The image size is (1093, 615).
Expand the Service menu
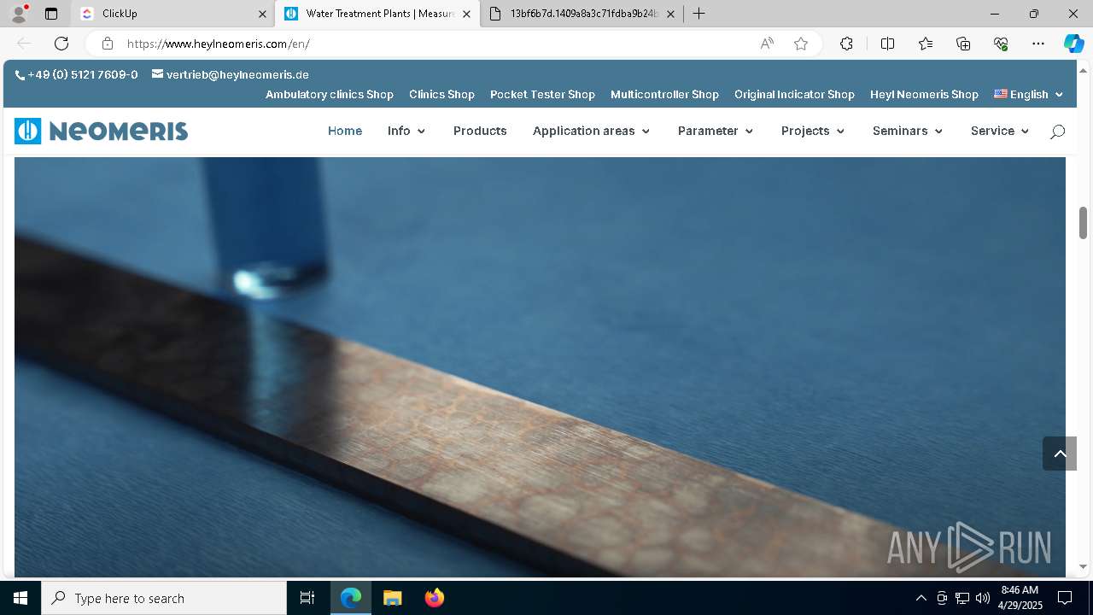pos(1000,131)
